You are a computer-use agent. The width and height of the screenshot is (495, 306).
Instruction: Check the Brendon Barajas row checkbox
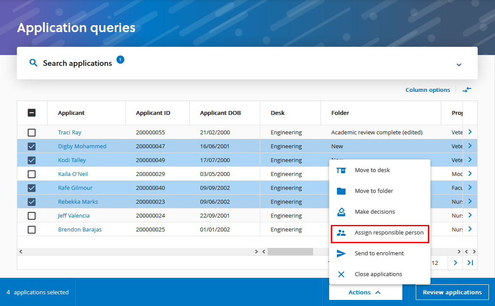tap(32, 230)
